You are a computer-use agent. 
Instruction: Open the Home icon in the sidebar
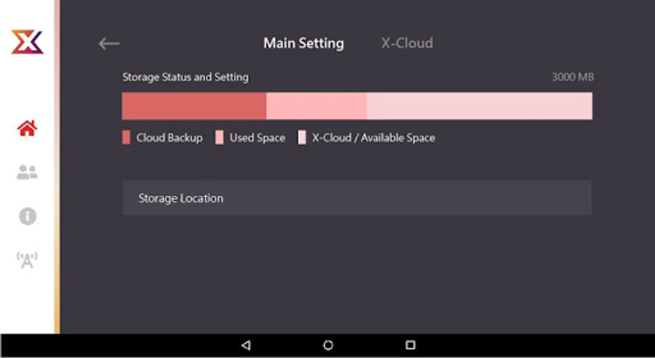27,128
